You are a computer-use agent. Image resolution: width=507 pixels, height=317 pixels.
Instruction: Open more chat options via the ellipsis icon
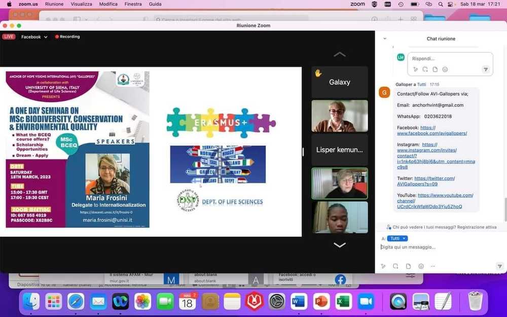point(432,266)
